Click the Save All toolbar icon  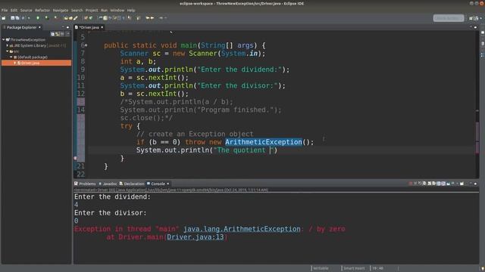pyautogui.click(x=17, y=18)
